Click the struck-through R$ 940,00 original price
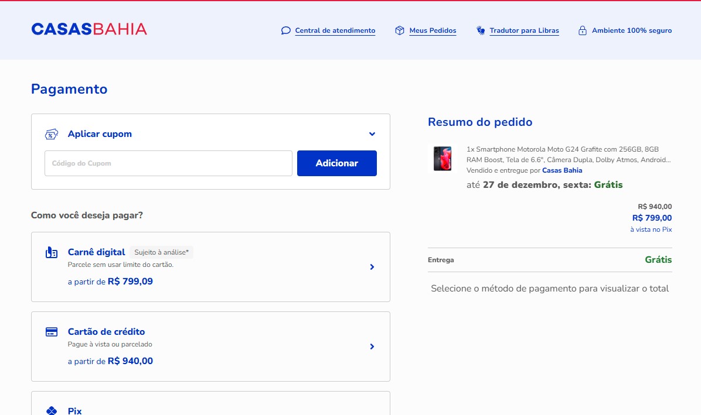The image size is (701, 415). click(x=655, y=207)
